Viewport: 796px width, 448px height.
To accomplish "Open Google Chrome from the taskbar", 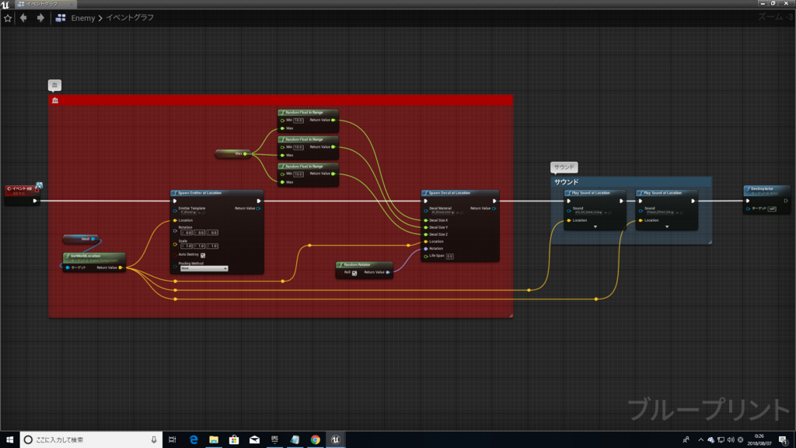I will [316, 440].
